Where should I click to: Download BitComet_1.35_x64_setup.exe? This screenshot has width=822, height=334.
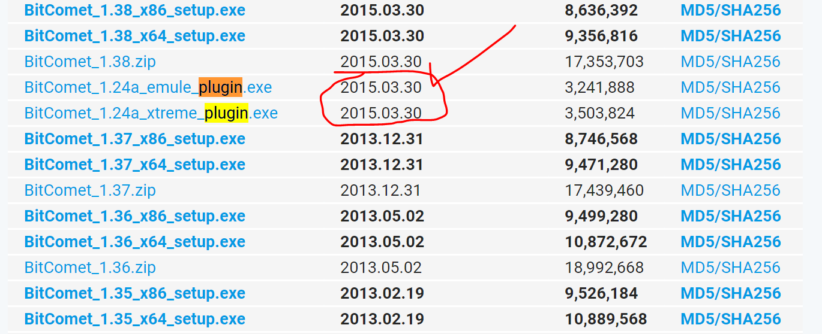tap(135, 319)
